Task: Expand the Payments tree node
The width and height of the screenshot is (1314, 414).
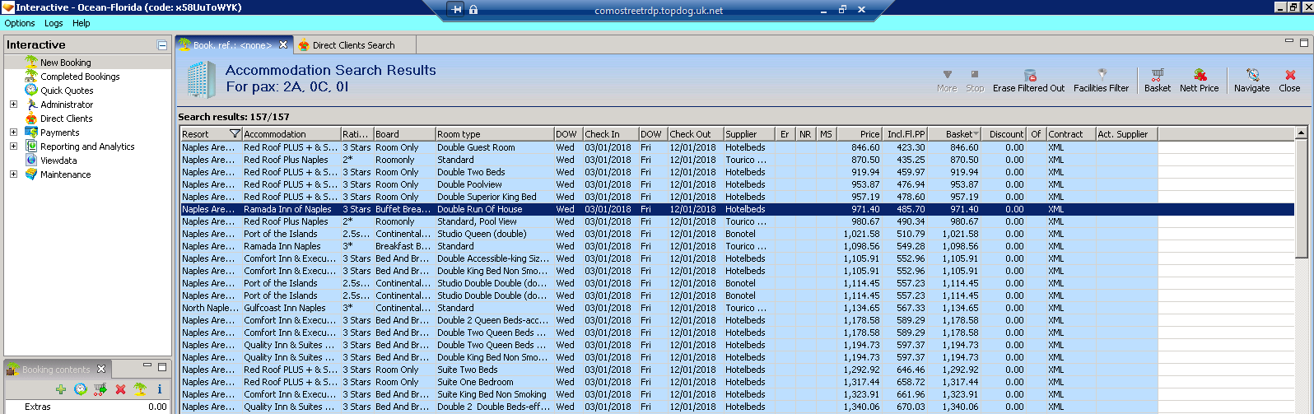Action: click(x=13, y=133)
